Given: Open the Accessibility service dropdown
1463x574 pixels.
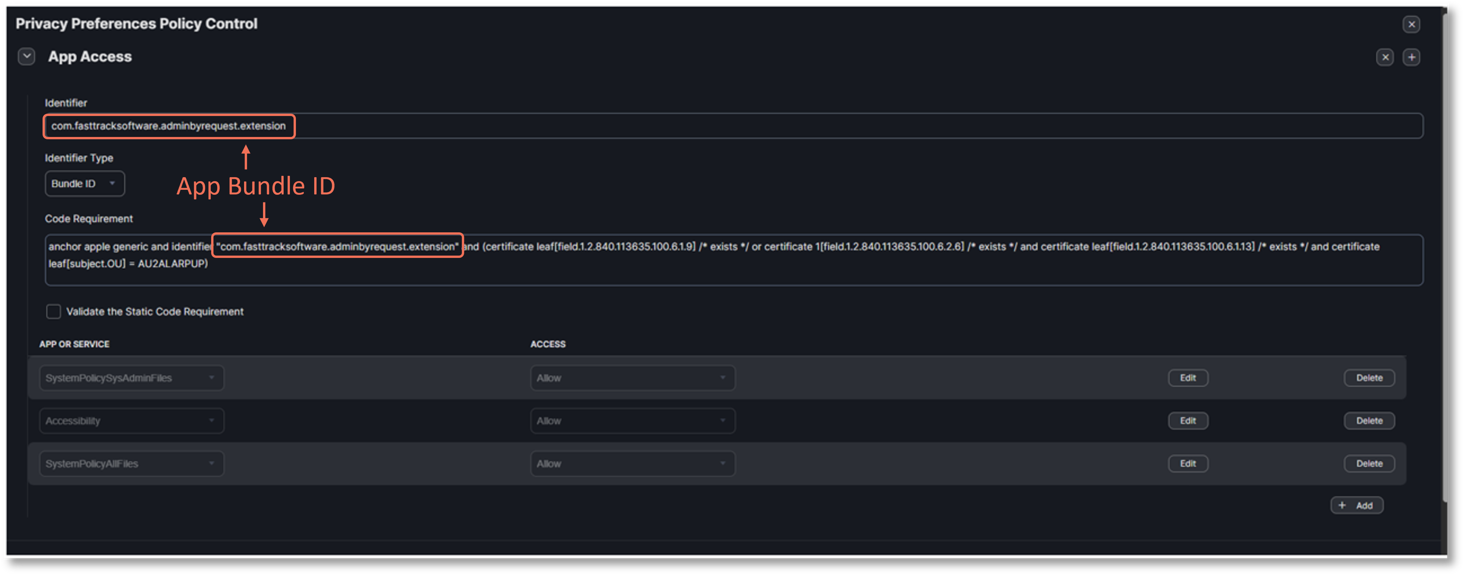Looking at the screenshot, I should coord(131,421).
